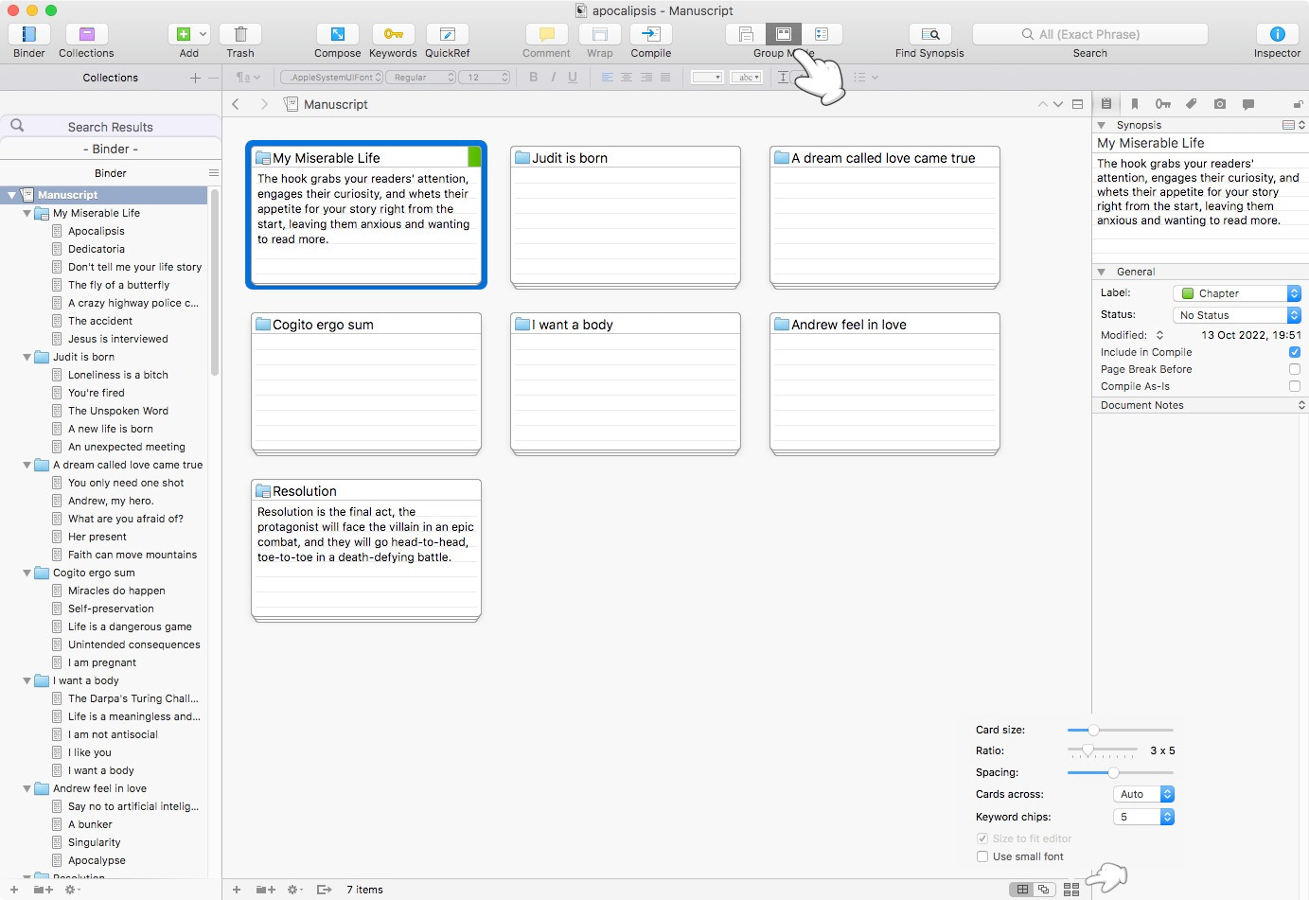Click the Find Synopsis button
Screen dimensions: 1309x900
pos(929,35)
